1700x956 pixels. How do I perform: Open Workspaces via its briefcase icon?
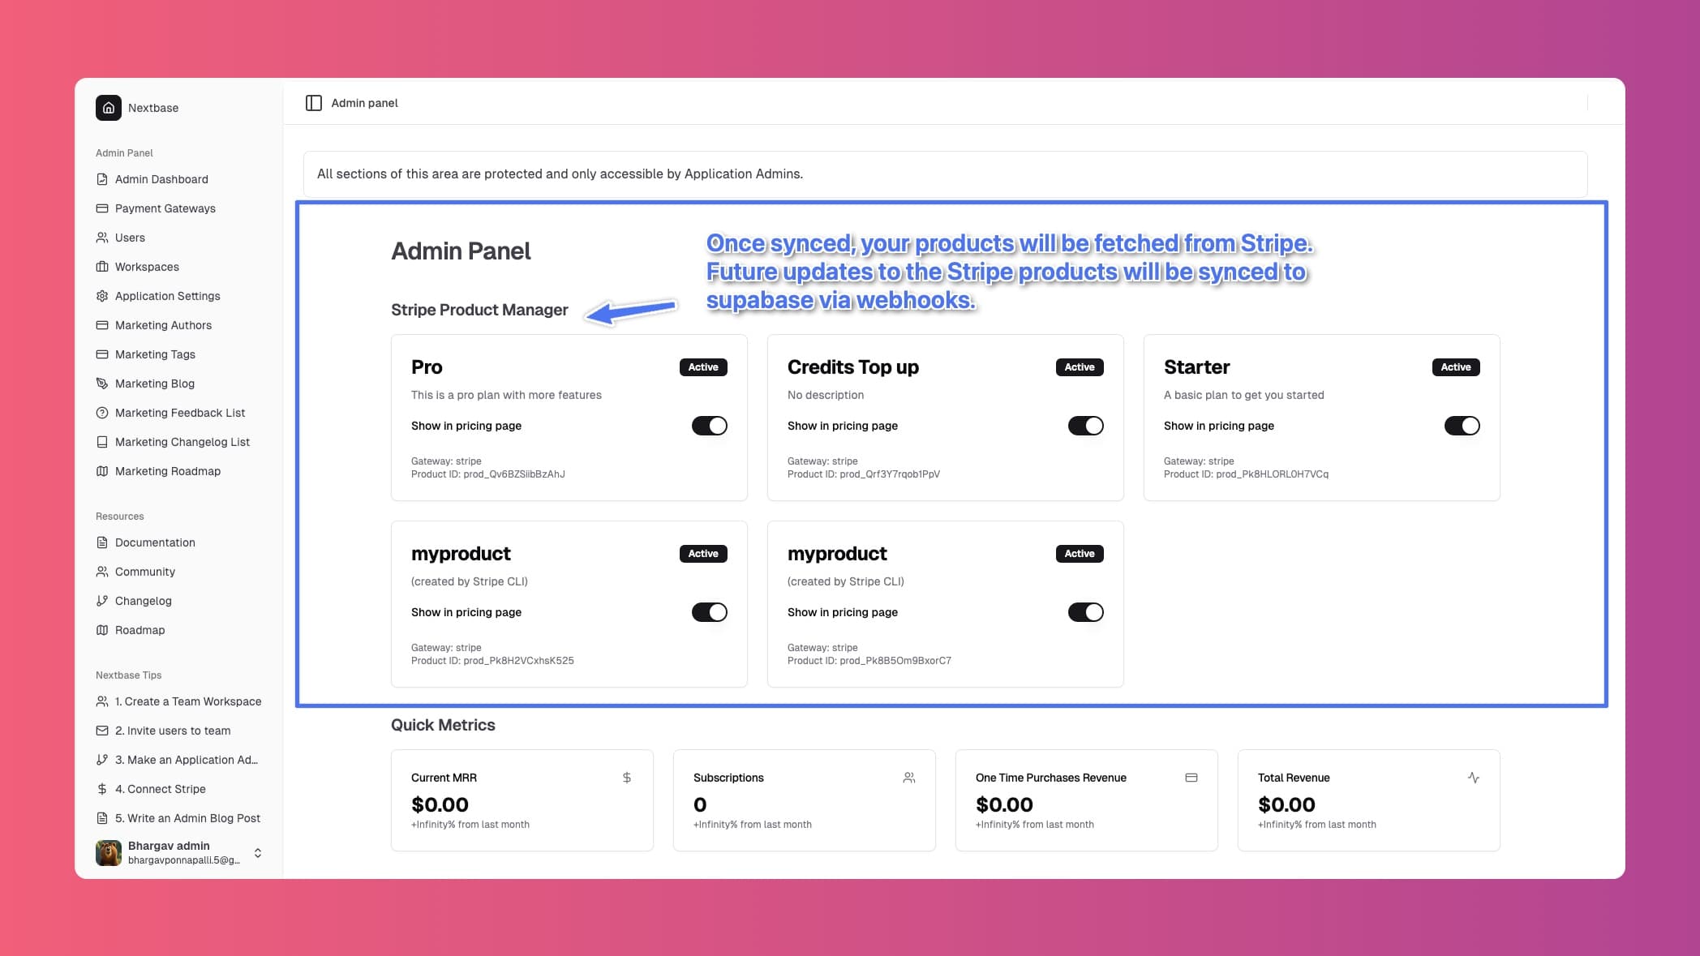pos(101,266)
